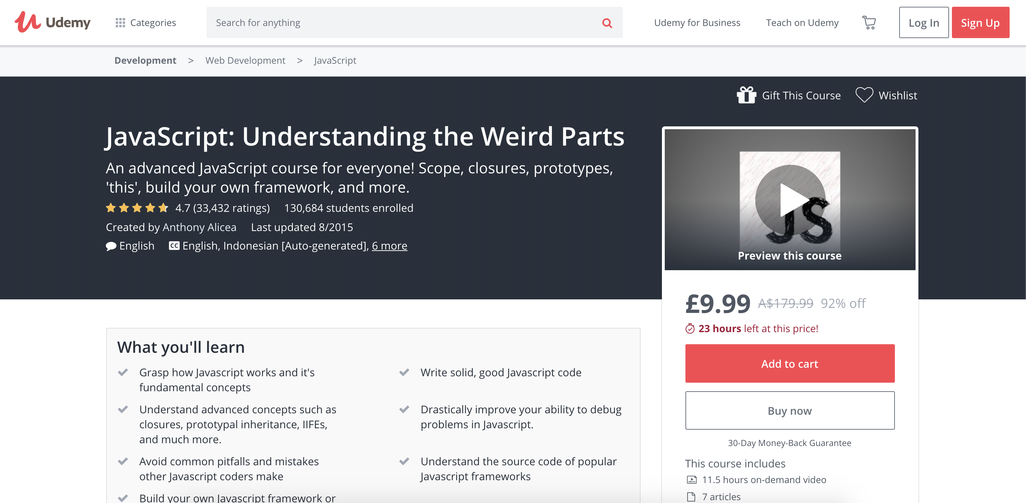Toggle the Wishlist heart icon
Viewport: 1026px width, 503px height.
click(864, 95)
